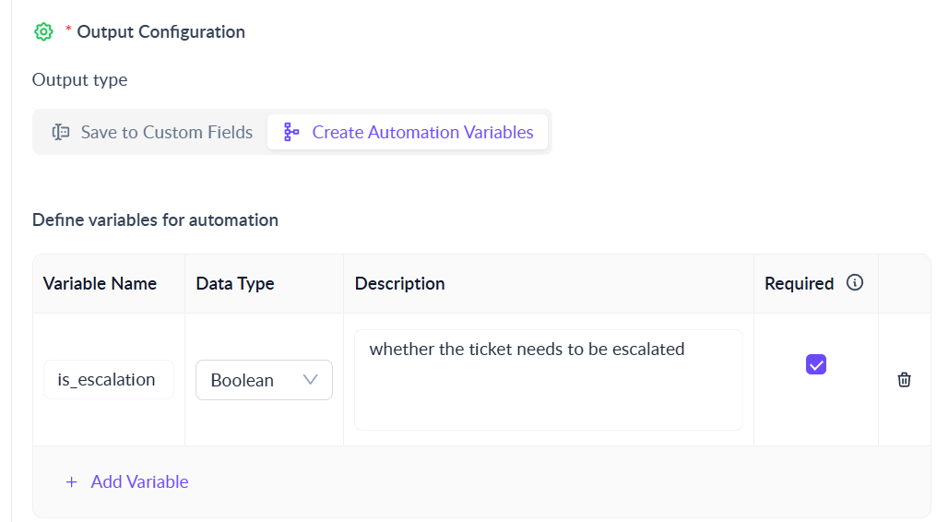Click the Save to Custom Fields icon
Viewport: 948px width, 522px height.
pos(61,132)
